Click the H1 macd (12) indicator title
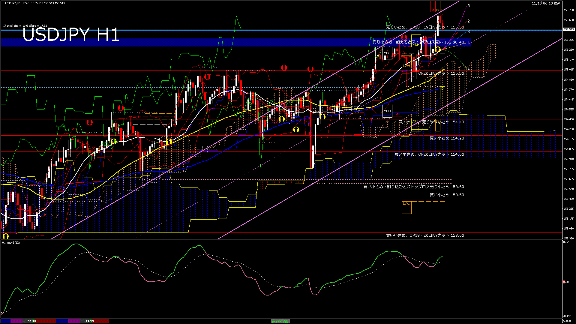 pos(11,242)
